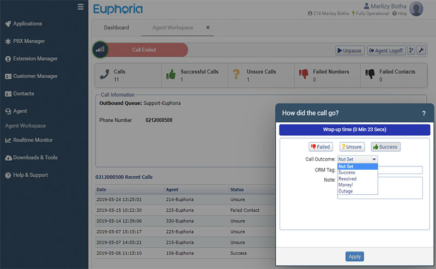
Task: Click the dialog help question mark
Action: click(x=424, y=113)
